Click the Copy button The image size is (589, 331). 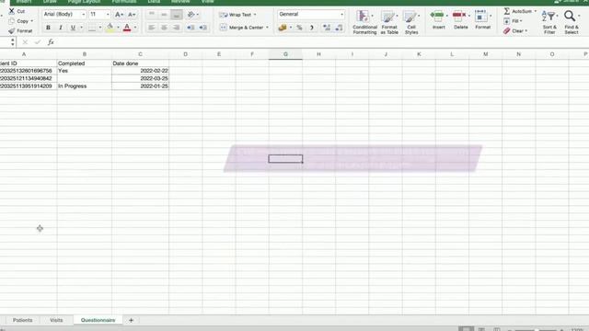(x=19, y=21)
